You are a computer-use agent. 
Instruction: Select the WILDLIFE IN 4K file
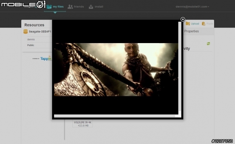click(83, 124)
